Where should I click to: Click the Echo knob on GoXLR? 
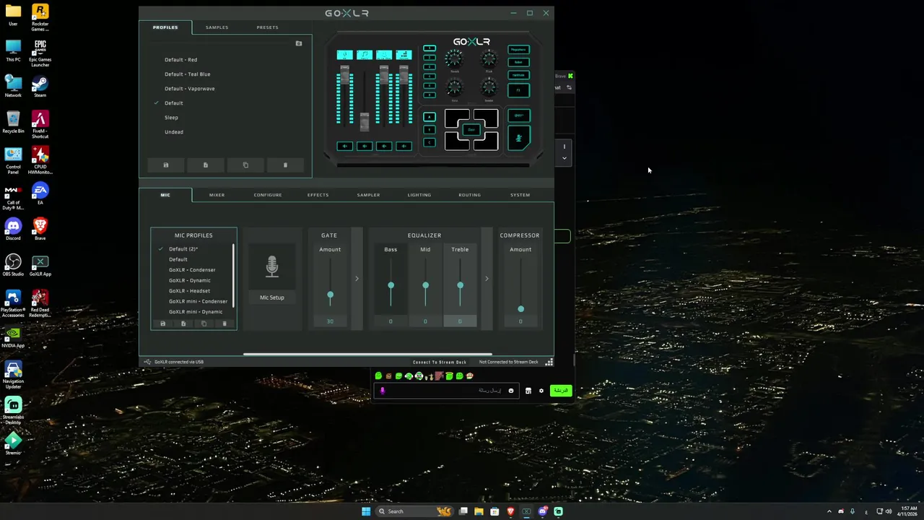tap(454, 88)
